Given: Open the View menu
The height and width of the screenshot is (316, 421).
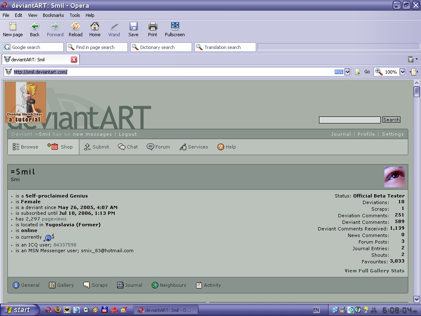Looking at the screenshot, I should click(32, 15).
